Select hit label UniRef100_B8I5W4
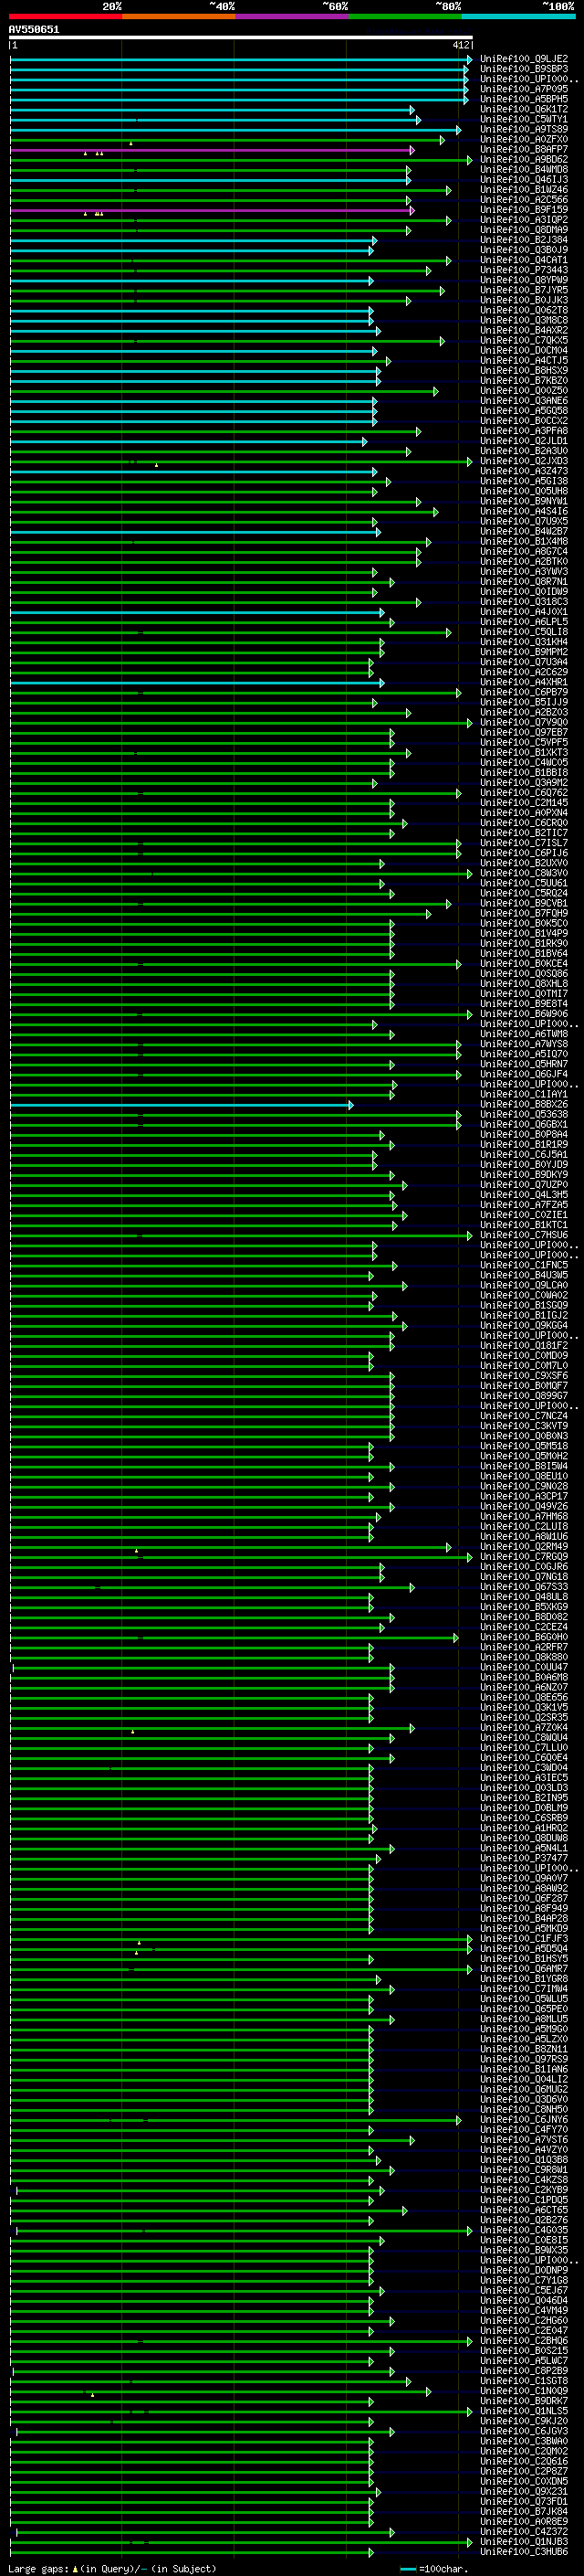Viewport: 584px width, 2576px height. tap(524, 1467)
